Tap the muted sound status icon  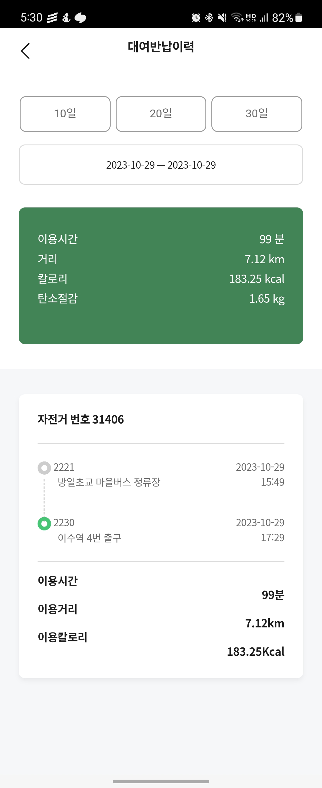[x=222, y=18]
